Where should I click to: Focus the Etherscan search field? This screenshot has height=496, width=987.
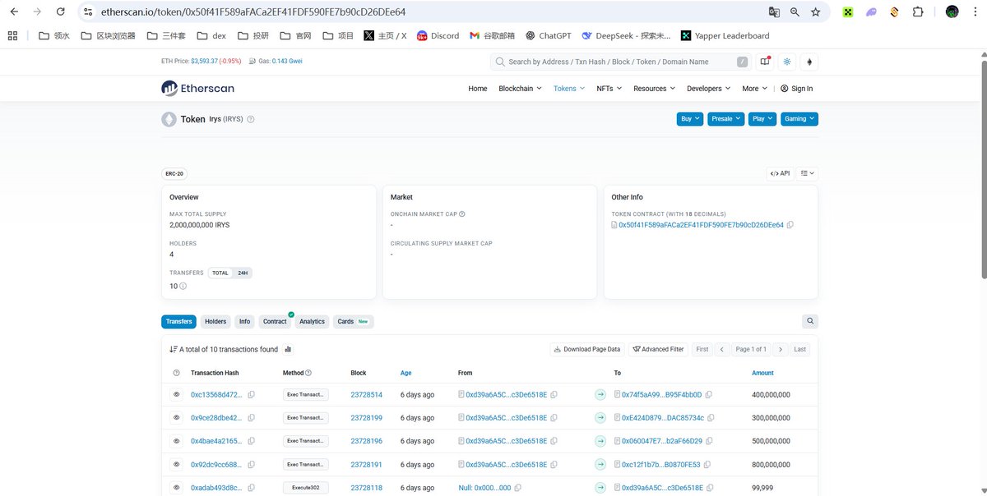pyautogui.click(x=623, y=62)
